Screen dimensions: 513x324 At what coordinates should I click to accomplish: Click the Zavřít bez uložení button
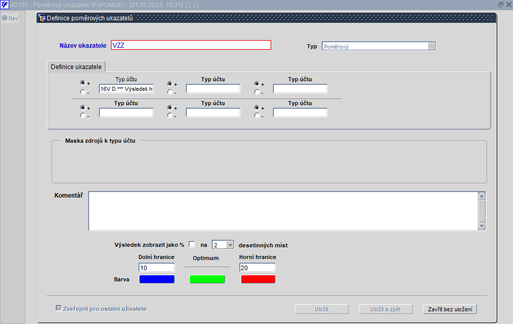(x=450, y=309)
